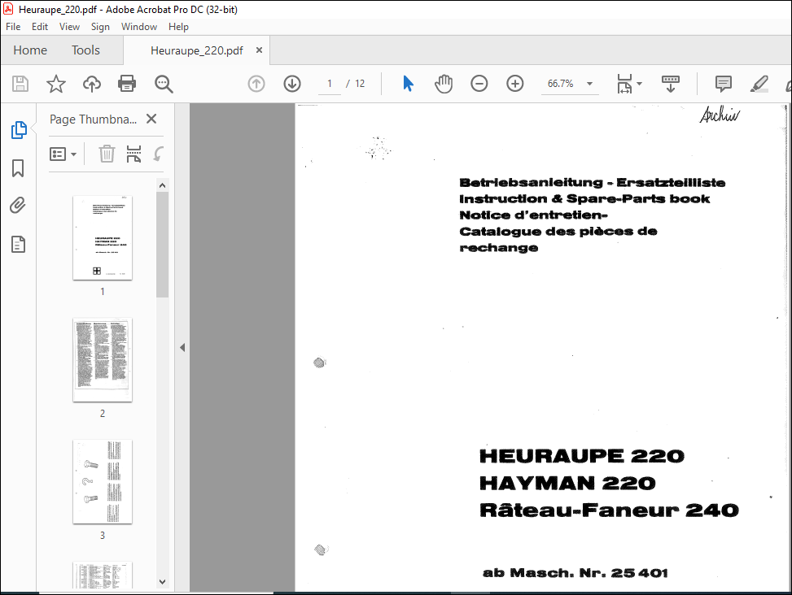Expand fit page options arrow
The width and height of the screenshot is (792, 595).
point(640,84)
